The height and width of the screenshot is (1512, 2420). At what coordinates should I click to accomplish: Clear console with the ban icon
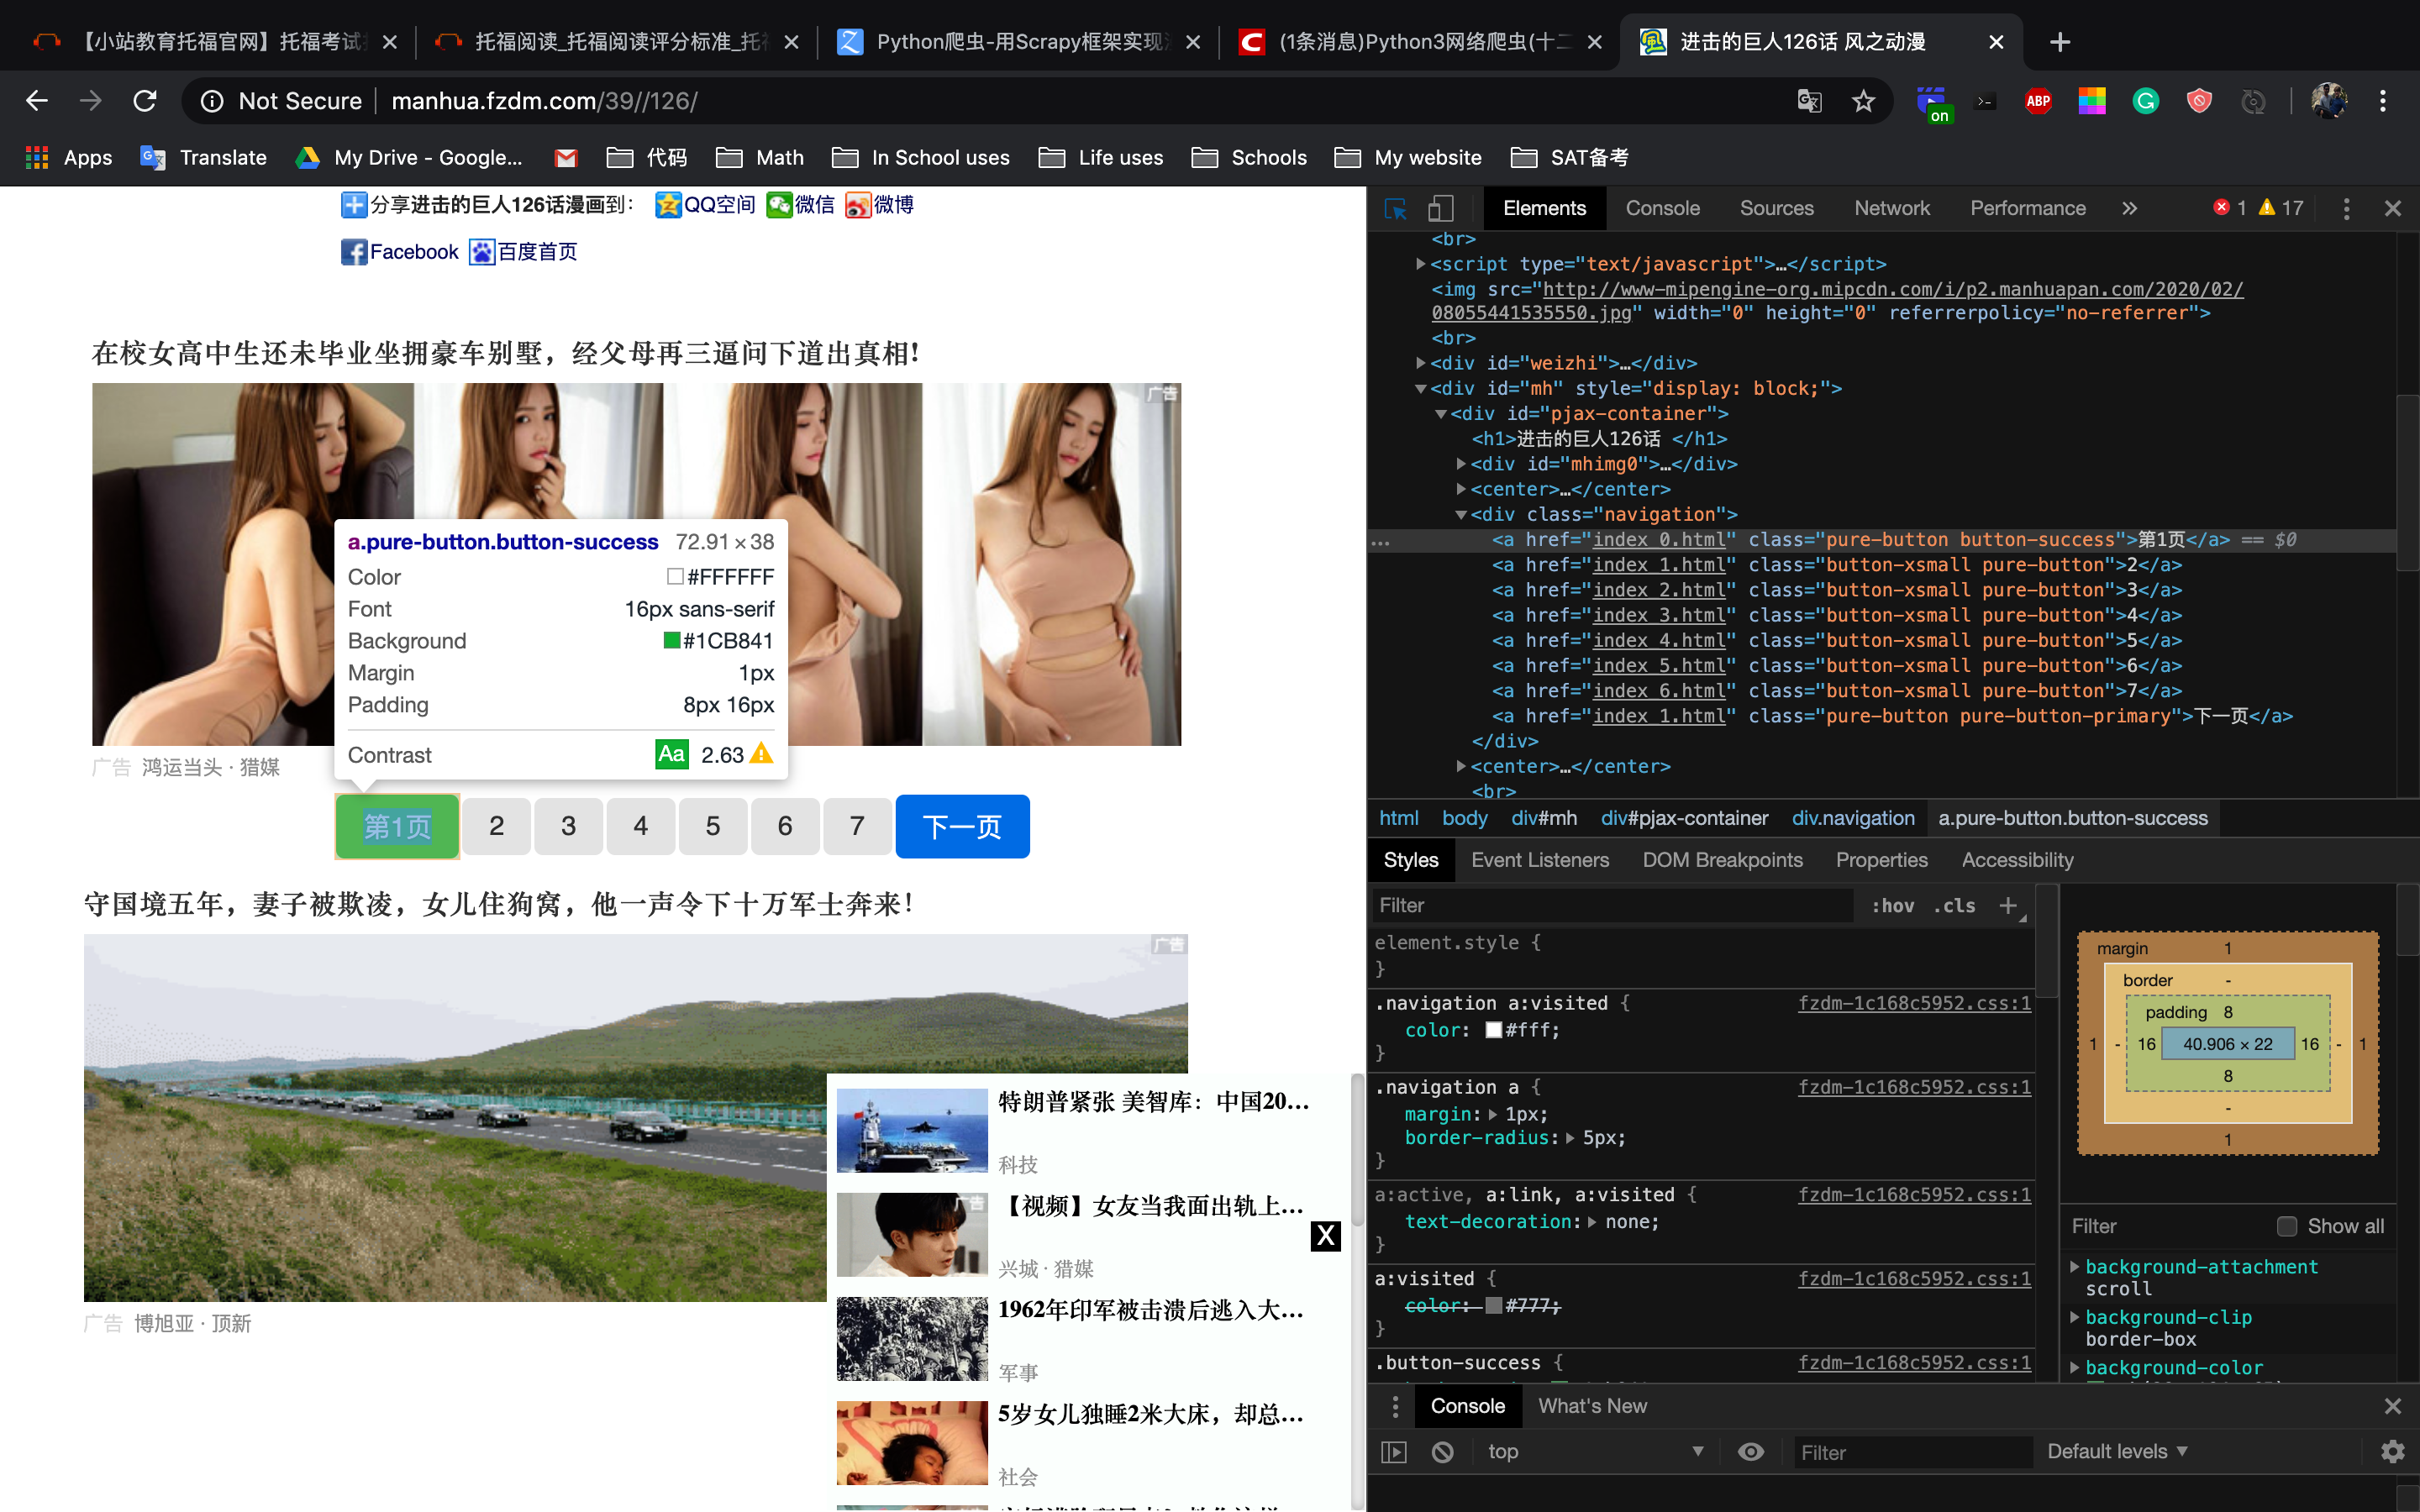coord(1442,1452)
